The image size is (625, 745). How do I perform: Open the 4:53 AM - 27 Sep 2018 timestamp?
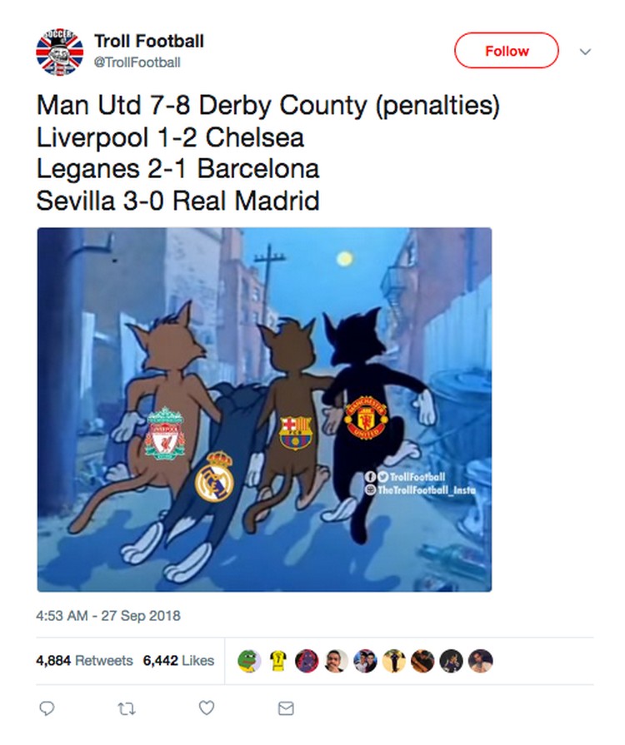[108, 616]
